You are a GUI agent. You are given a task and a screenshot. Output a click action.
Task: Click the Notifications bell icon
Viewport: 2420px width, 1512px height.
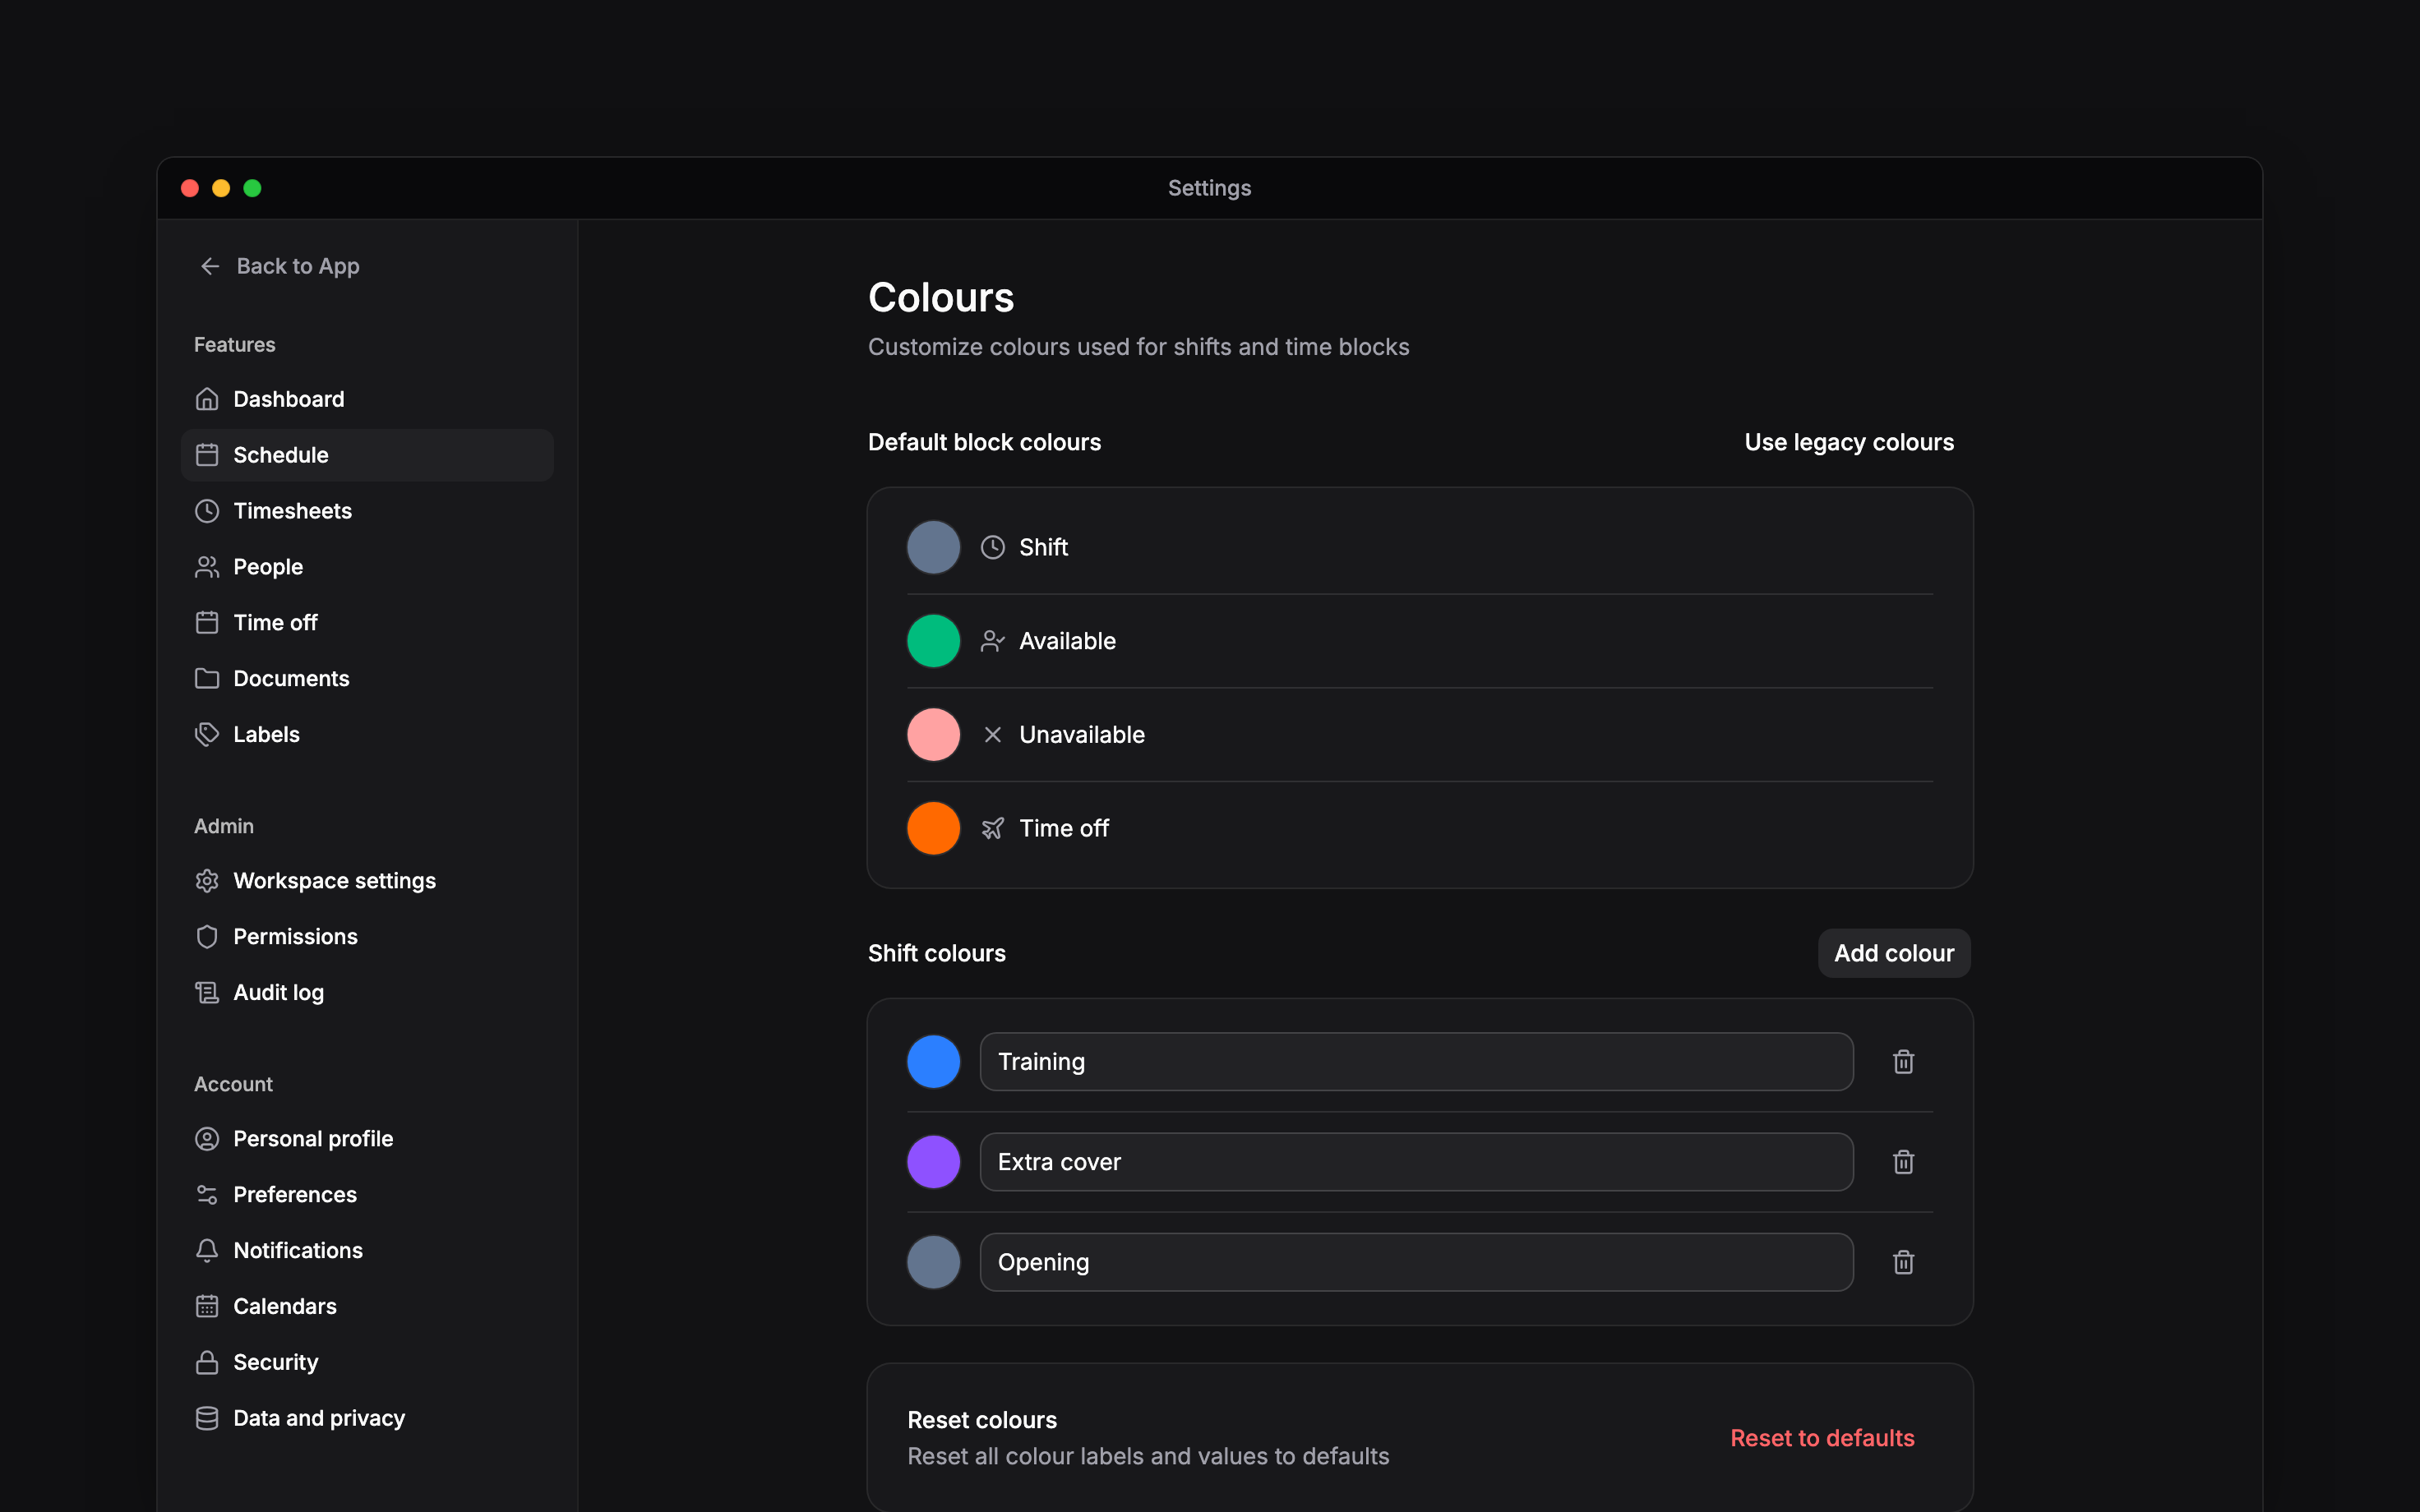click(x=207, y=1251)
